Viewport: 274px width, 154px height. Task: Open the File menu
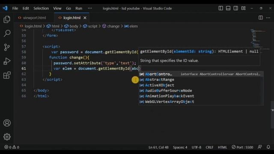(15, 9)
